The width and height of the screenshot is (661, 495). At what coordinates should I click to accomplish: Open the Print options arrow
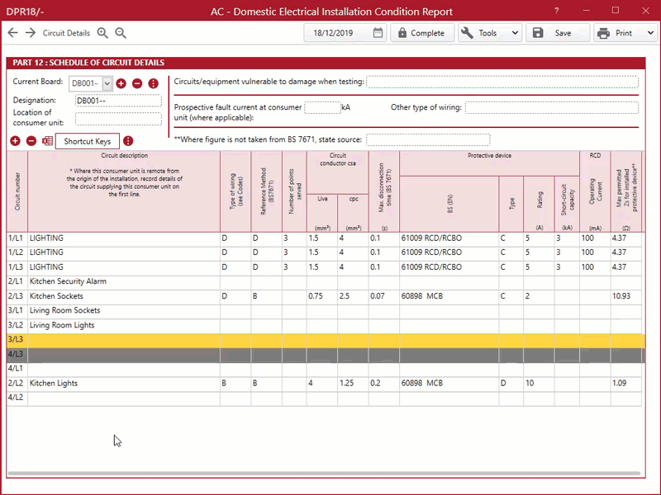pyautogui.click(x=650, y=33)
